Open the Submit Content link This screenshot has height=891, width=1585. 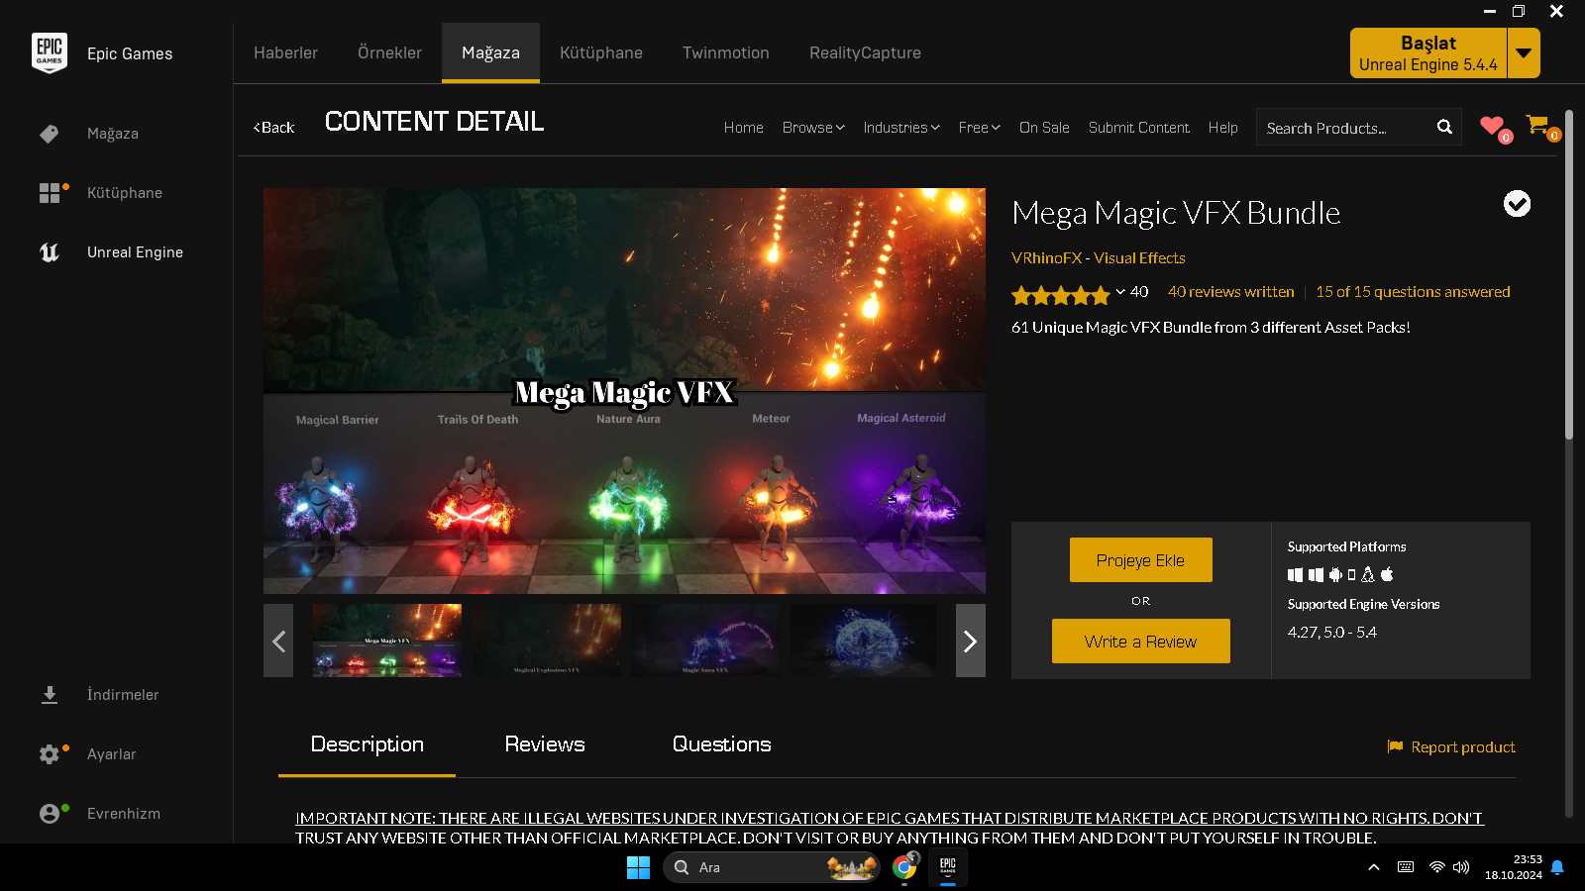1139,128
